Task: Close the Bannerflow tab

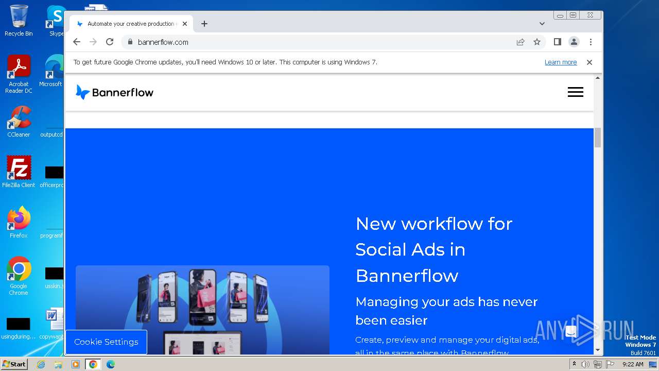Action: click(185, 24)
